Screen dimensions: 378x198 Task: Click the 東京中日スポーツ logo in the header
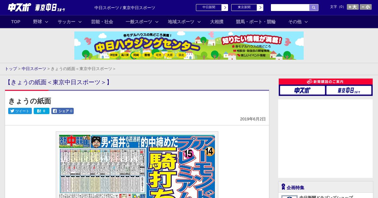point(50,8)
